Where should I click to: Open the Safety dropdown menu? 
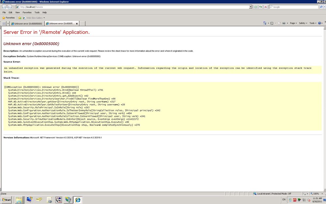(x=303, y=23)
